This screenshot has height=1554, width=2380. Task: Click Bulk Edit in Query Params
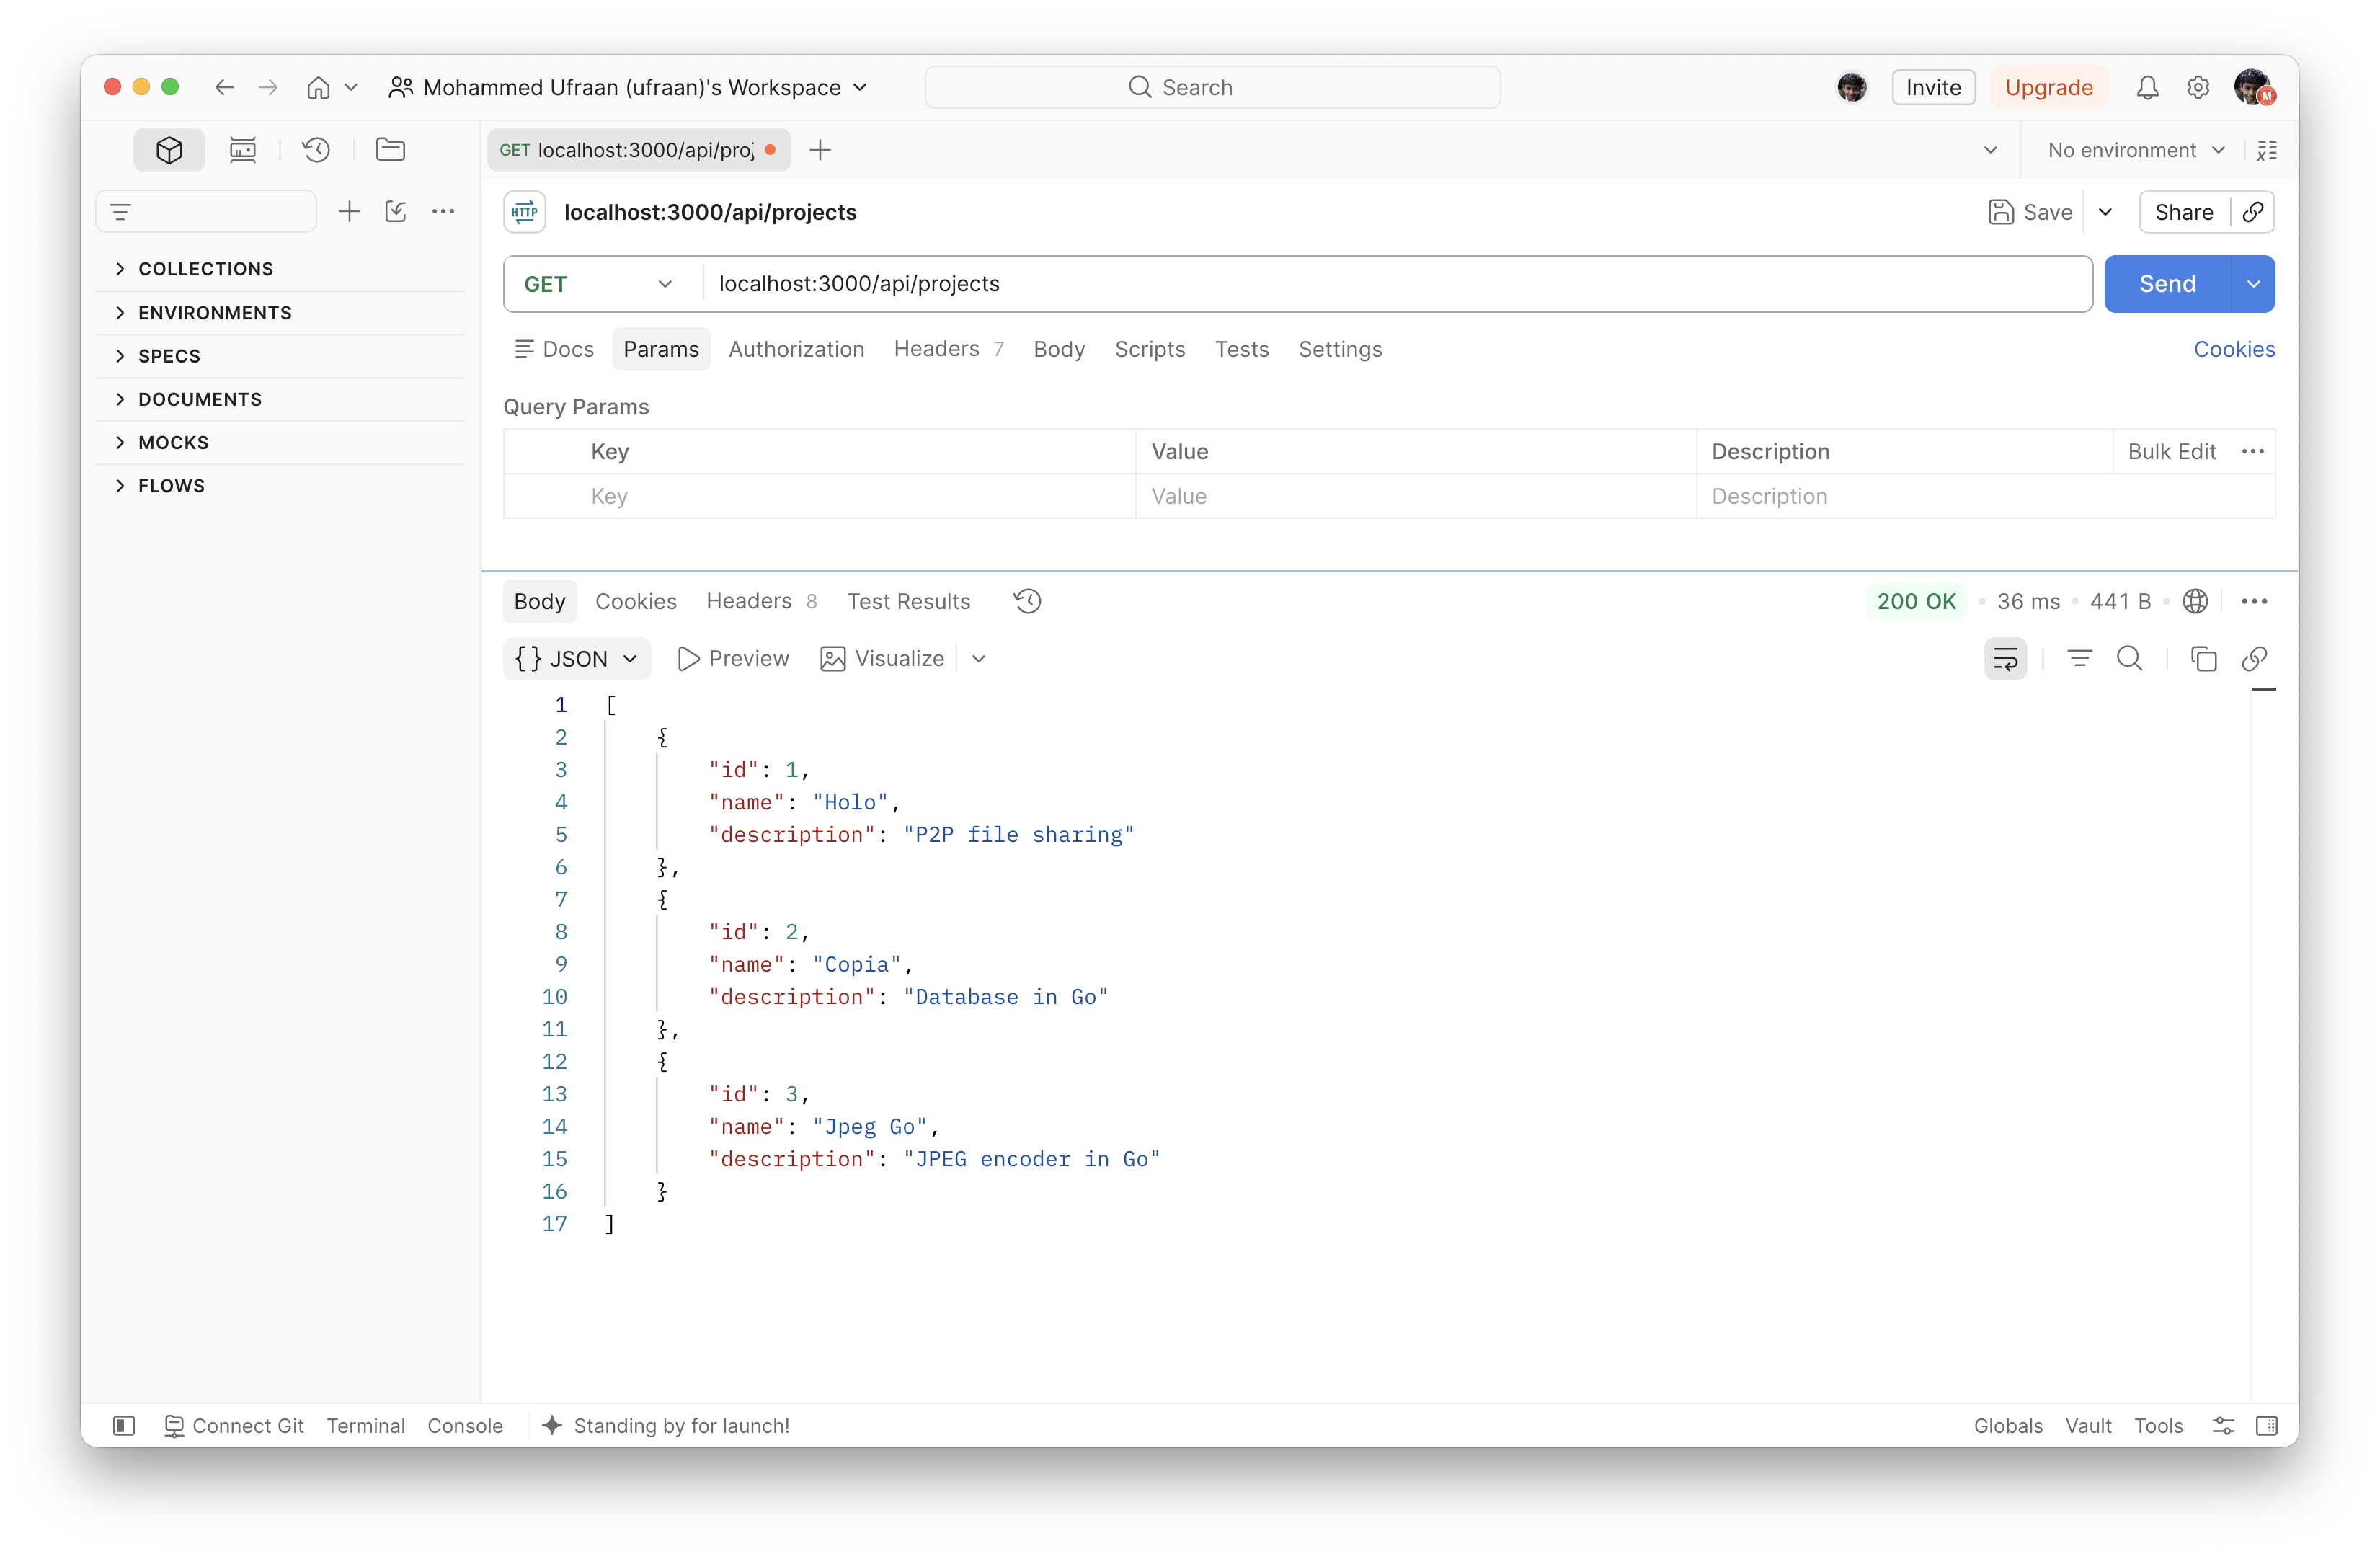tap(2171, 451)
